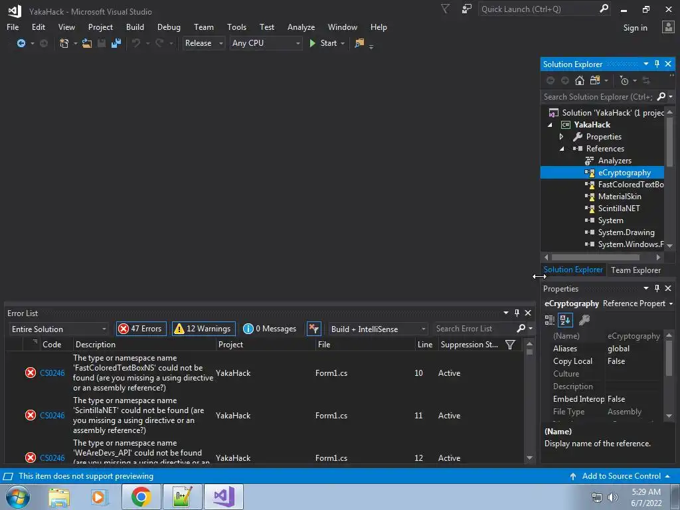The height and width of the screenshot is (510, 680).
Task: Open the Build + IntelliSense dropdown
Action: (378, 329)
